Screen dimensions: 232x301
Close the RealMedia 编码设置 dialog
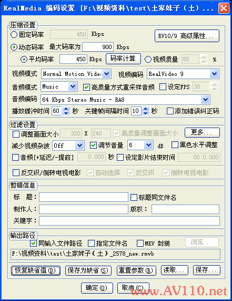(224, 8)
